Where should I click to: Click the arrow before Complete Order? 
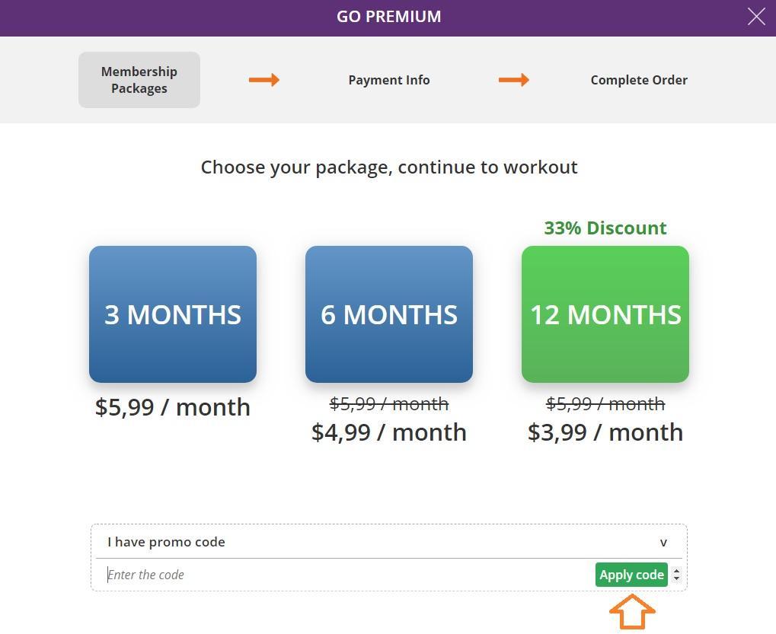pyautogui.click(x=514, y=80)
